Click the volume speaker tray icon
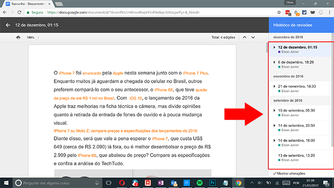 [260, 183]
